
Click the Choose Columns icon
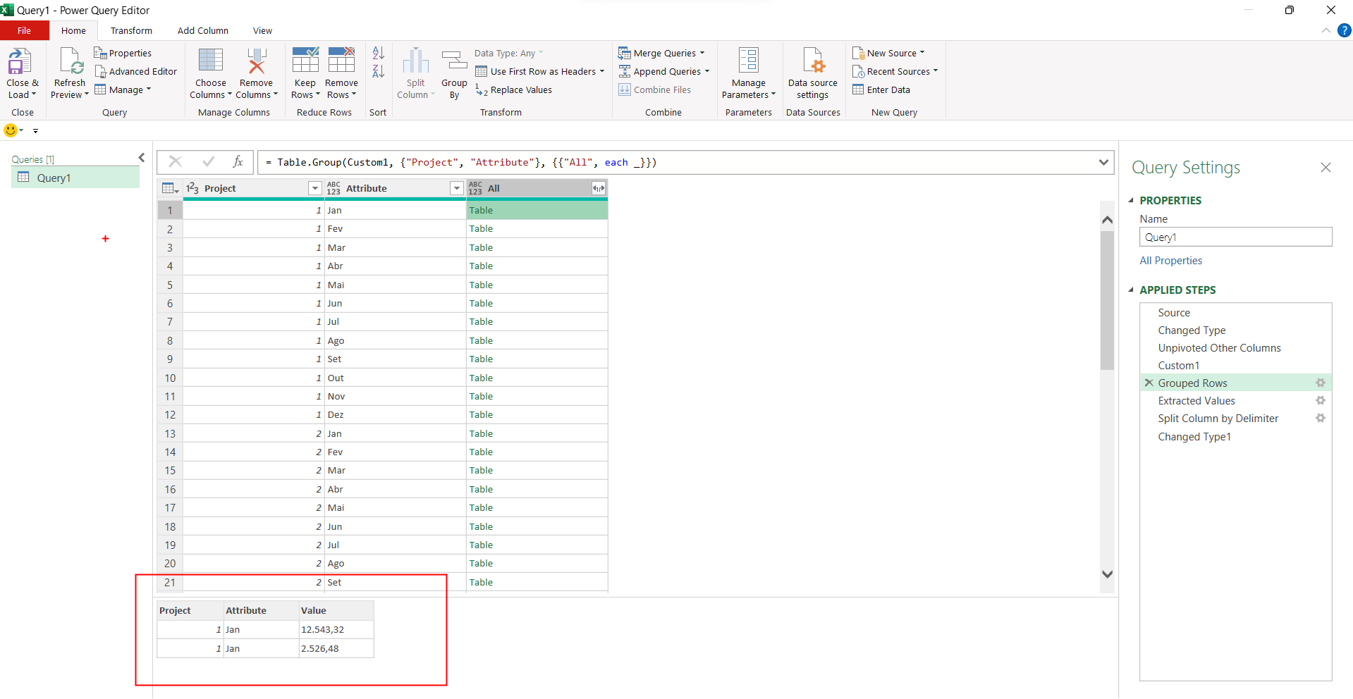211,61
